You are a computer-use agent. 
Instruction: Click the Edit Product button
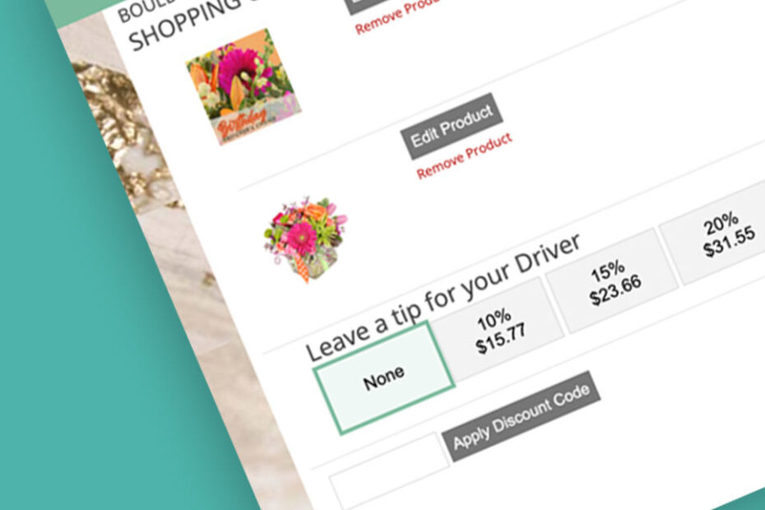tap(452, 126)
